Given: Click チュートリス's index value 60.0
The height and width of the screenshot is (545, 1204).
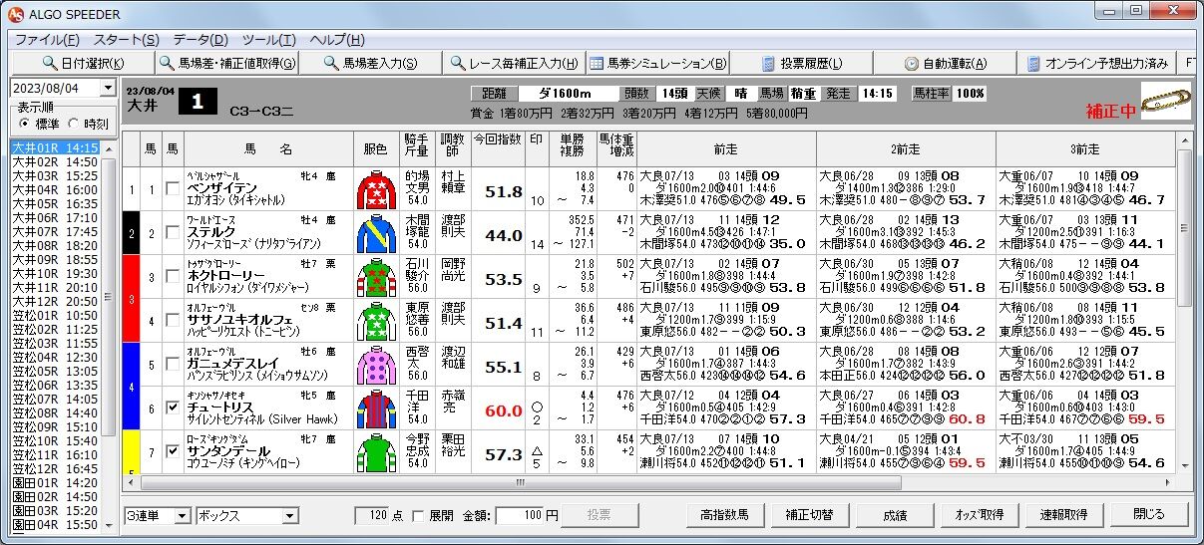Looking at the screenshot, I should [x=504, y=410].
